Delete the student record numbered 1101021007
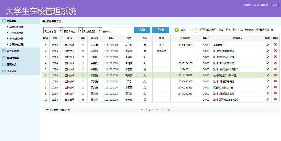The image size is (281, 141). click(275, 87)
